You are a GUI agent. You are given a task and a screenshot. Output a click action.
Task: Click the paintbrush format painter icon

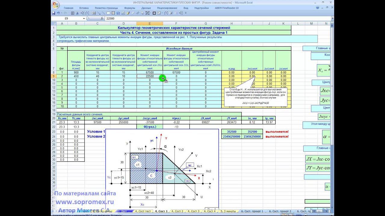click(128, 13)
